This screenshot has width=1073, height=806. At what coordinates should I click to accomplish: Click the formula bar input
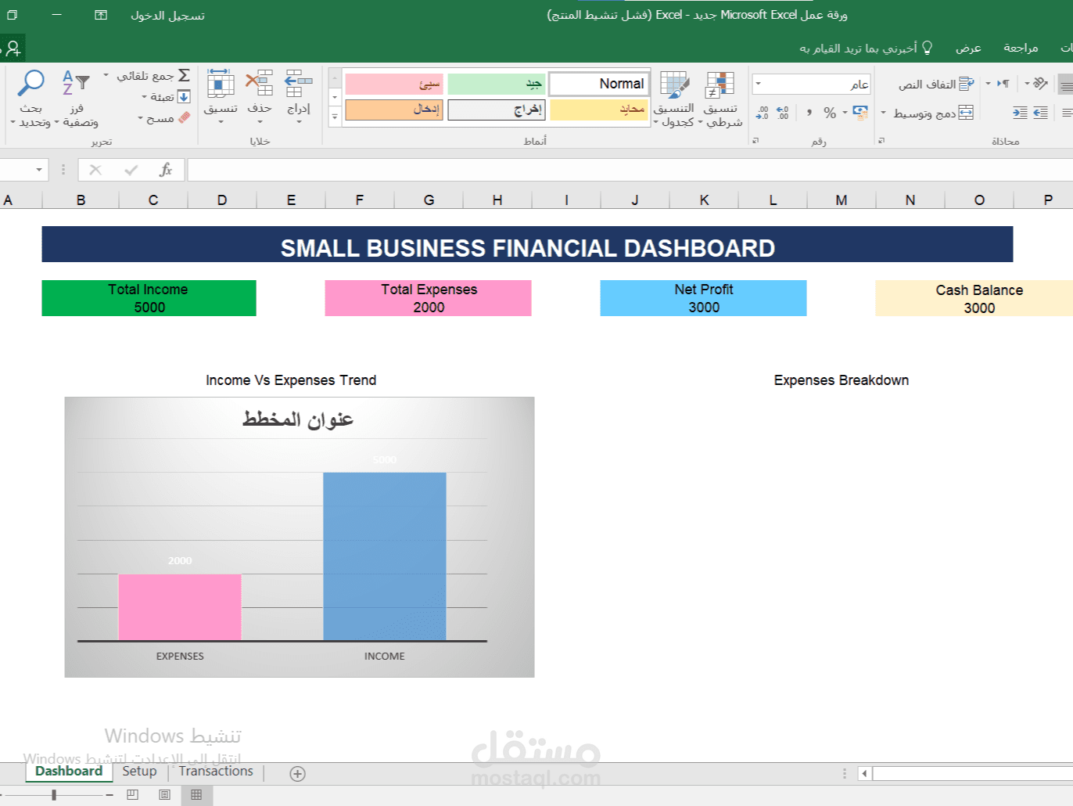(x=630, y=170)
